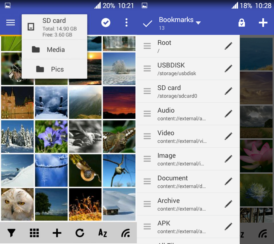Open the AZ sort options
The image size is (274, 244).
coord(103,233)
